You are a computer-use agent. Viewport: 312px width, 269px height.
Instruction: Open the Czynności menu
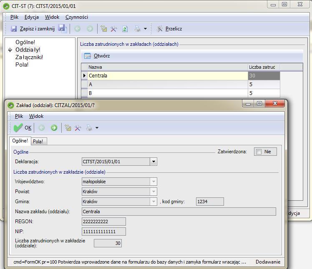tap(77, 17)
